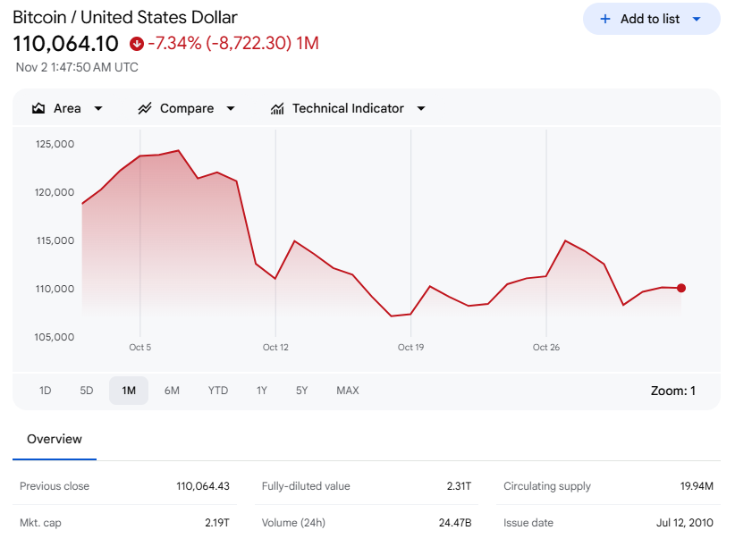Click the Bitcoin / United States Dollar title
Screen dimensions: 735x547
coord(125,17)
